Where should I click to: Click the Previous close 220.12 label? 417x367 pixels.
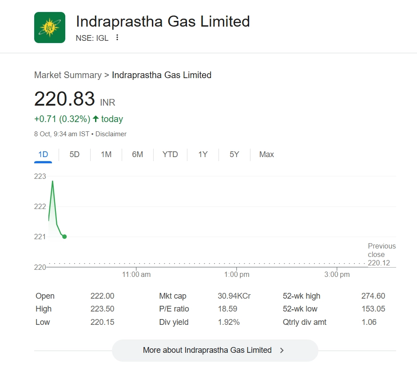[381, 254]
